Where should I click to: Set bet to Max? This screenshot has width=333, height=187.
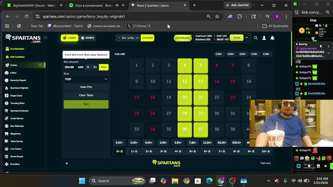(x=104, y=67)
